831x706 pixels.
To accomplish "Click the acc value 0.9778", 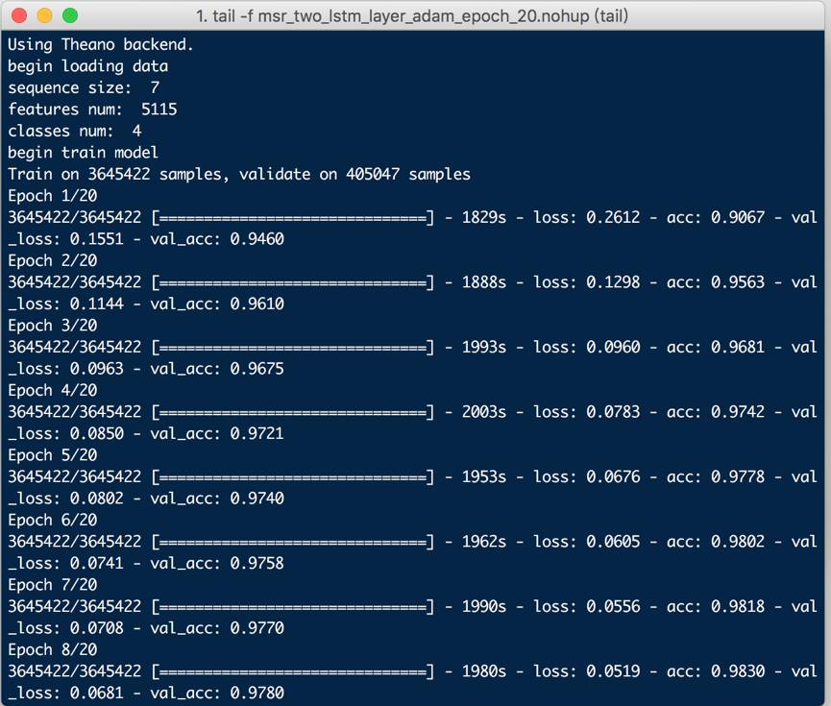I will coord(738,477).
